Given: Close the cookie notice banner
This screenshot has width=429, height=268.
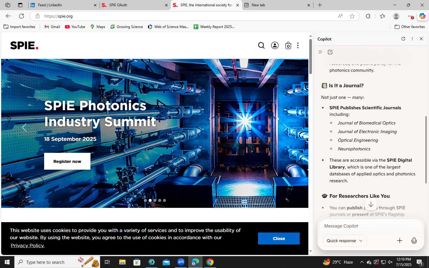Looking at the screenshot, I should 279,239.
